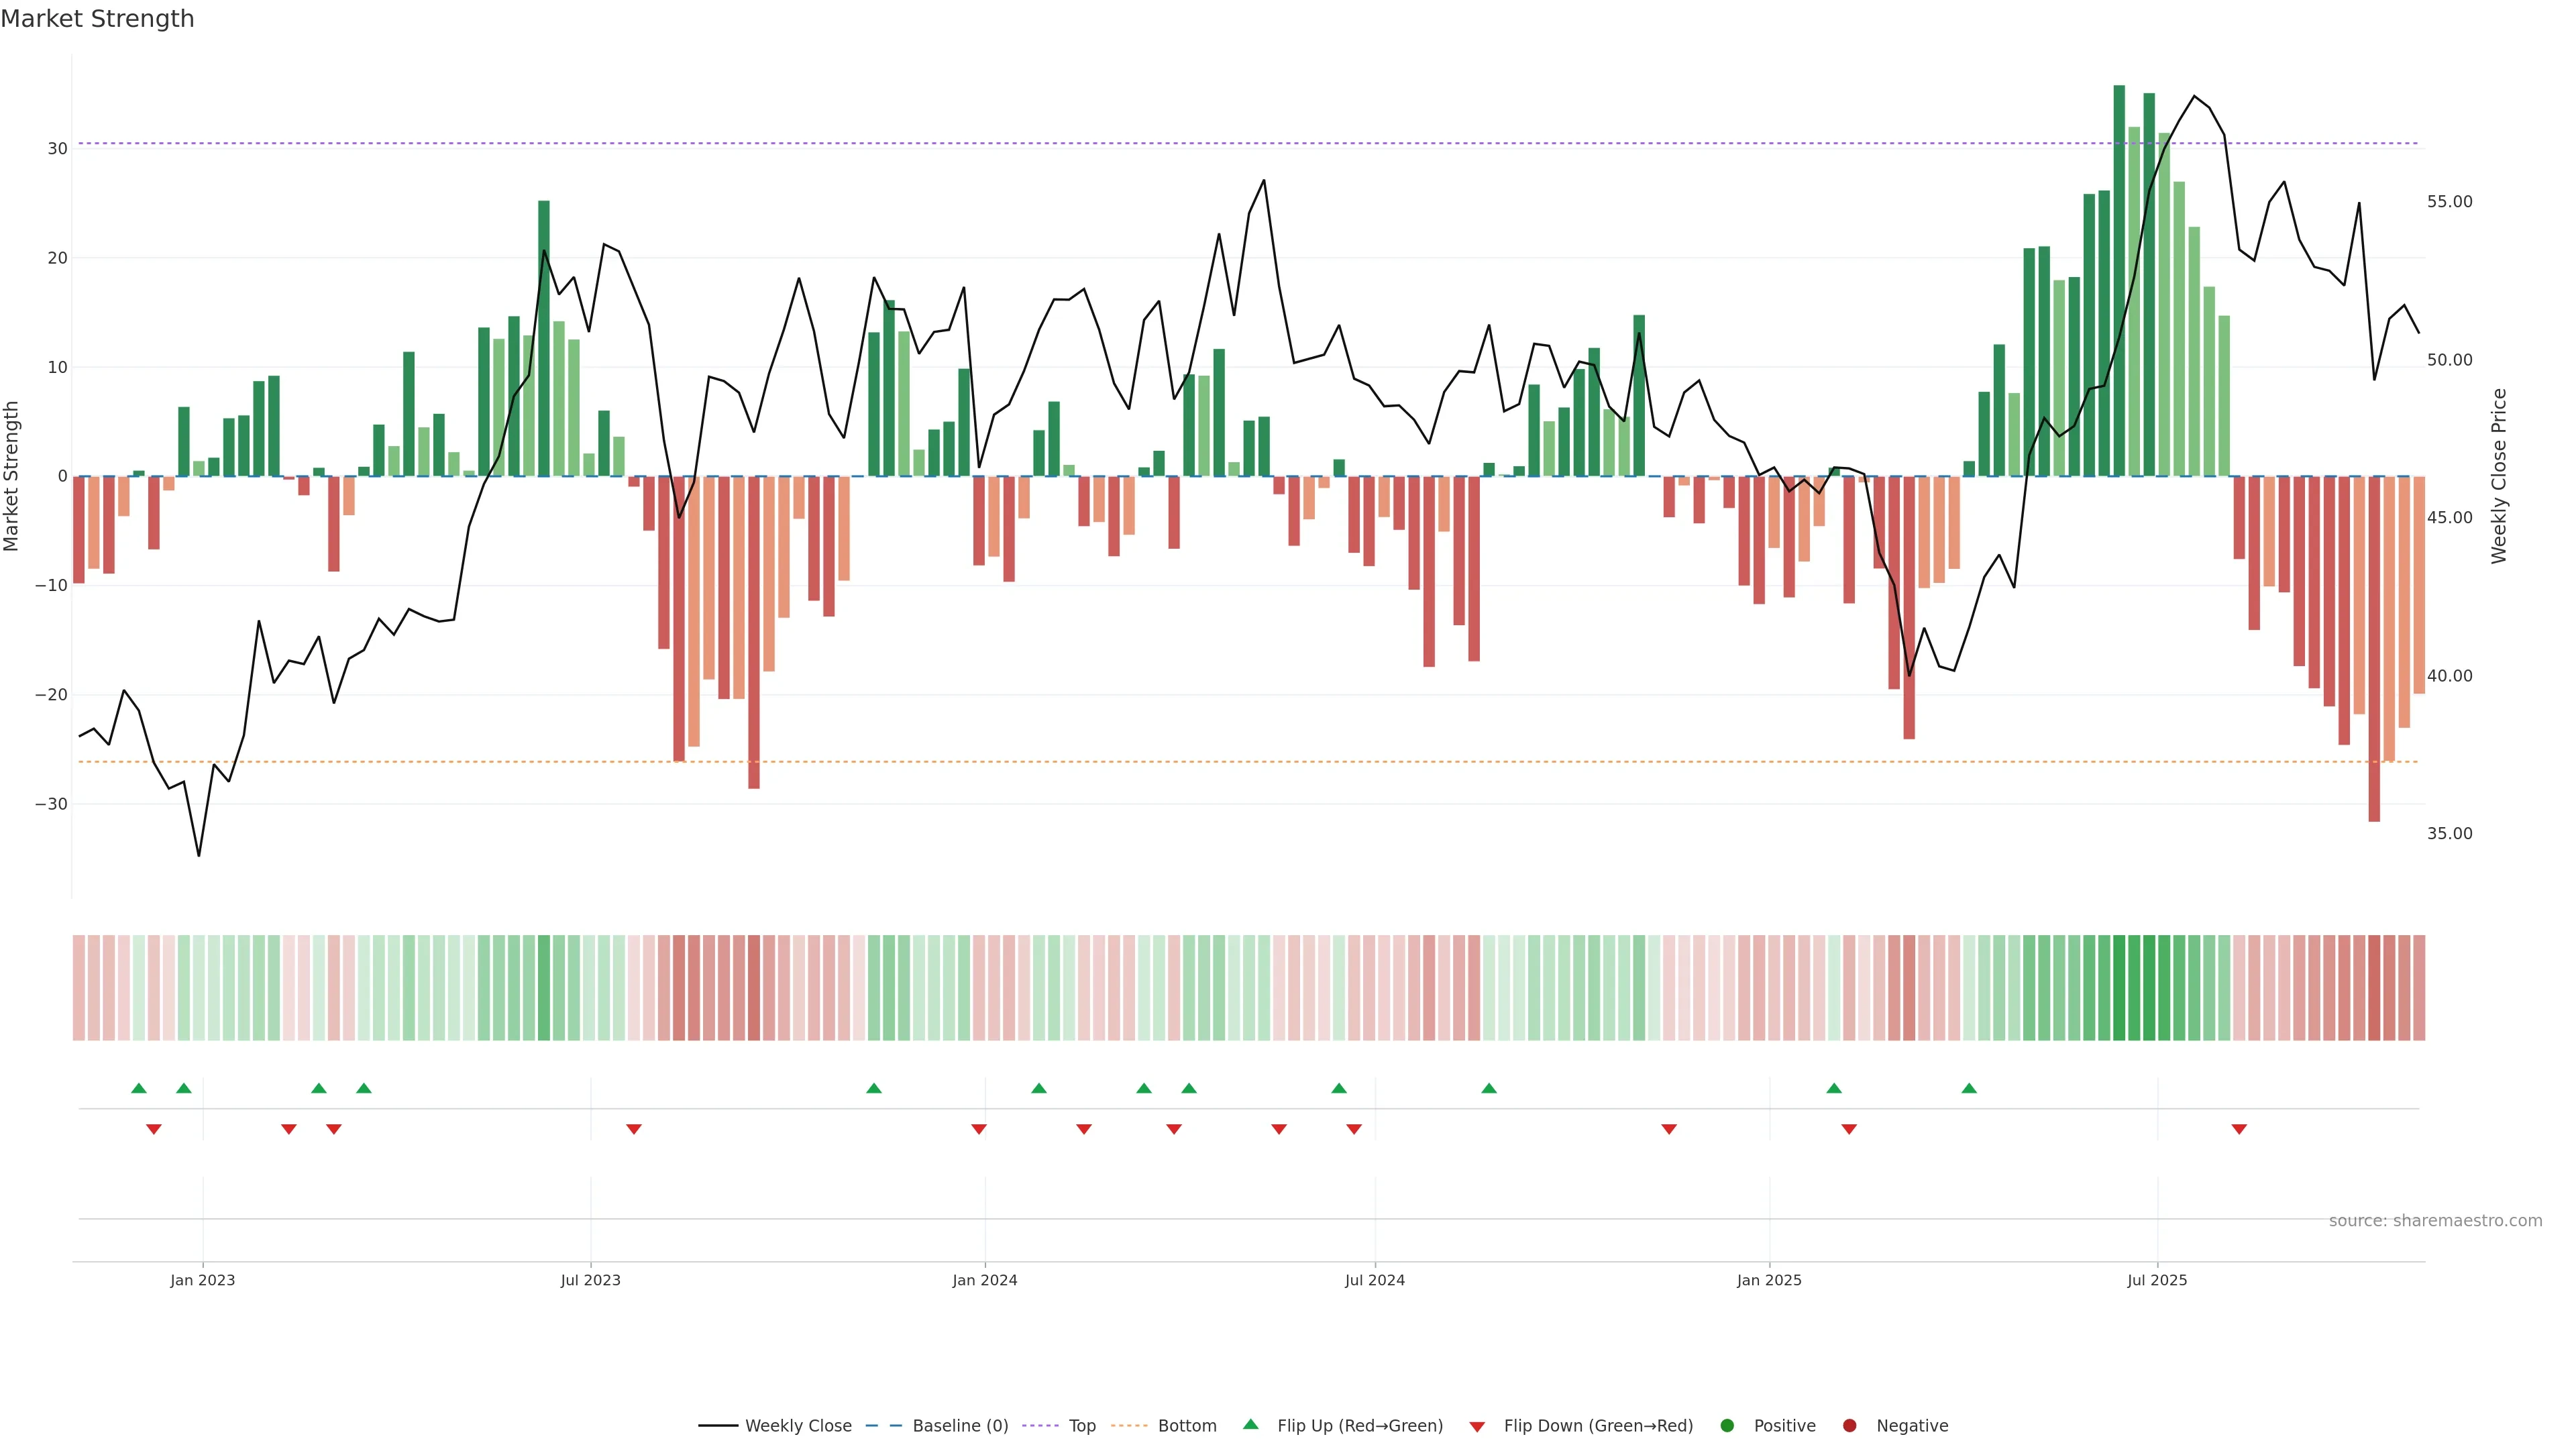Click the Market Strength chart title
This screenshot has width=2576, height=1449.
click(x=97, y=19)
